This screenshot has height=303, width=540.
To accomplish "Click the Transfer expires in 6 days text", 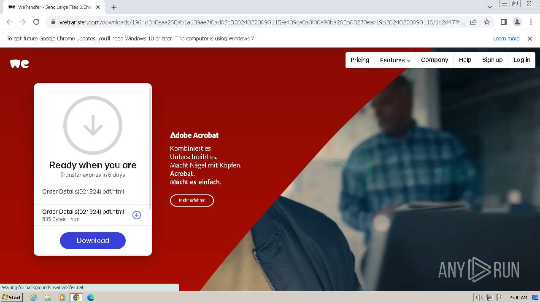I will (93, 175).
